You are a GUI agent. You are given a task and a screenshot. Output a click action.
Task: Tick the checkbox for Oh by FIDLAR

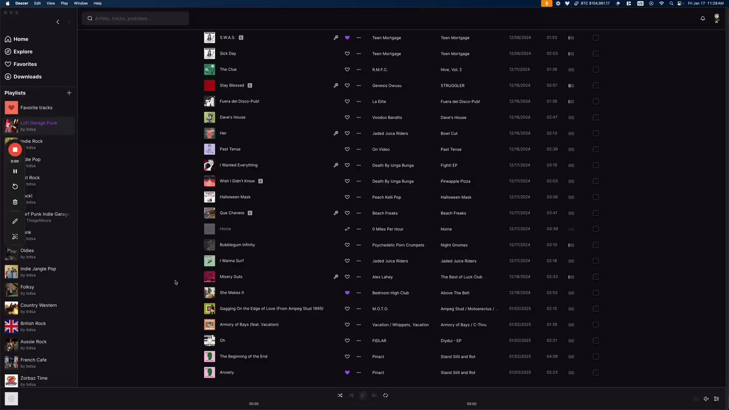pyautogui.click(x=596, y=341)
